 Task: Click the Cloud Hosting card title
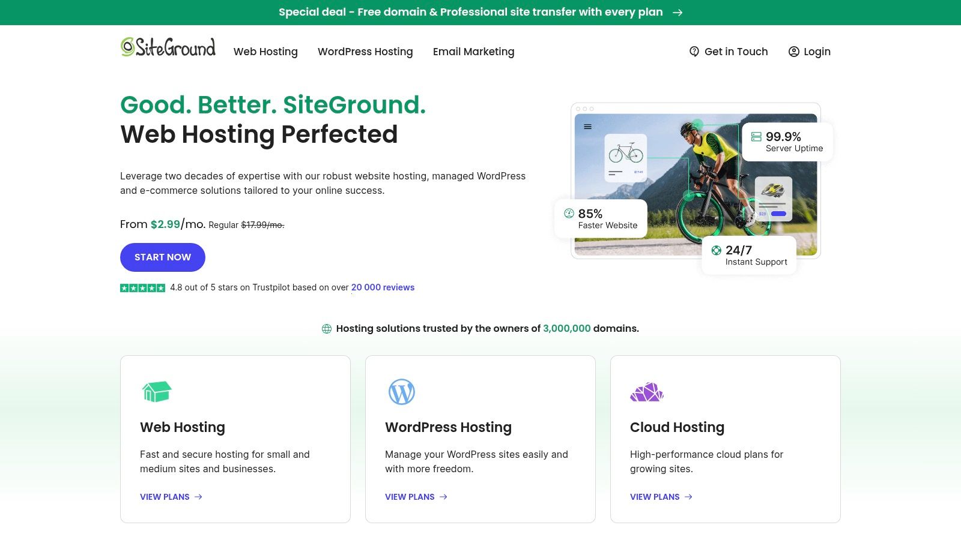pyautogui.click(x=677, y=427)
